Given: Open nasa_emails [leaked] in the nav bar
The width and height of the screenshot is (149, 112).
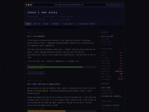Looking at the screenshot, I should tap(86, 24).
